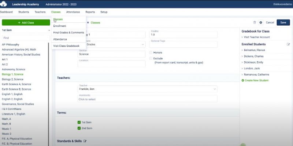
Task: Open the gear settings icon
Action: pyautogui.click(x=261, y=22)
